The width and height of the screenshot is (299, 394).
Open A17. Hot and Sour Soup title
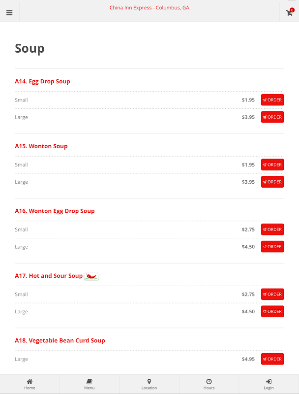click(49, 276)
